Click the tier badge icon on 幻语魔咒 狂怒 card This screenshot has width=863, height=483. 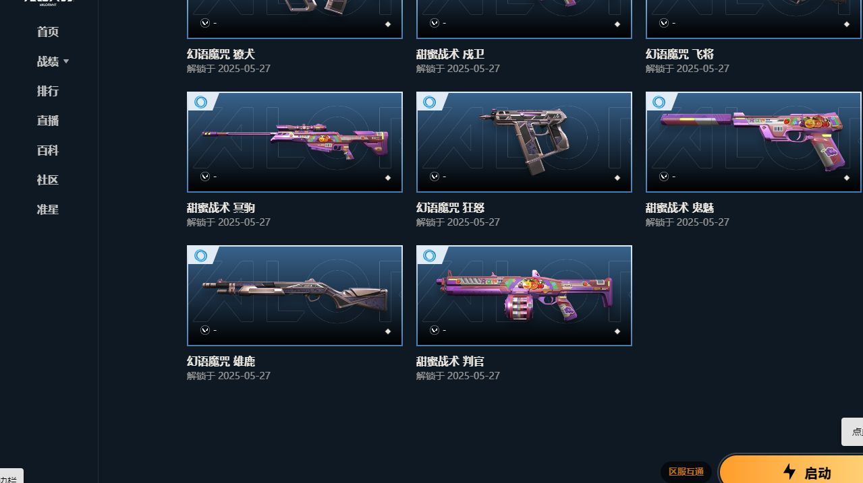tap(430, 102)
